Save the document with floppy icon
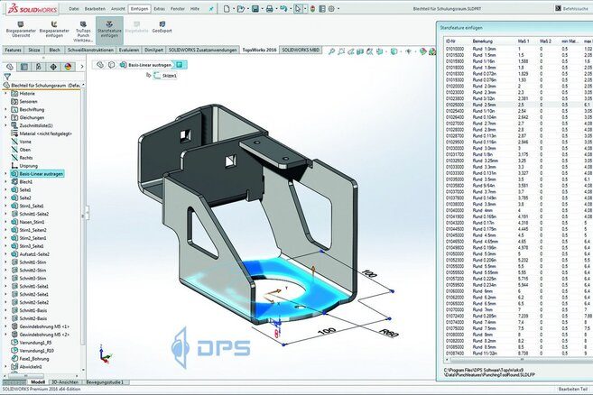This screenshot has height=395, width=593. (255, 8)
